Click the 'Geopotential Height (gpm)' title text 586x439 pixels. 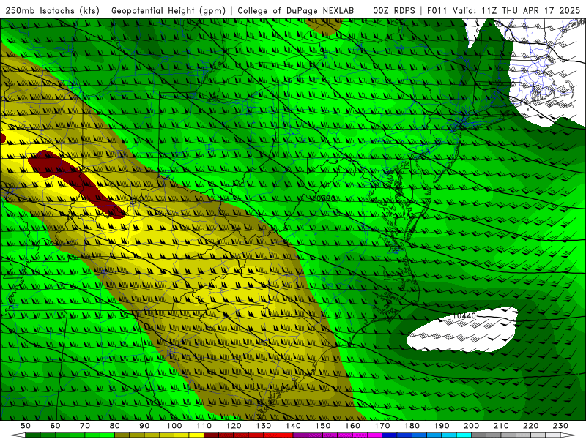[x=168, y=11]
